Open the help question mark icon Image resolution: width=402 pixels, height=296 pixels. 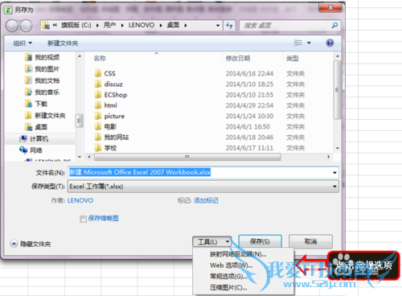(x=330, y=43)
